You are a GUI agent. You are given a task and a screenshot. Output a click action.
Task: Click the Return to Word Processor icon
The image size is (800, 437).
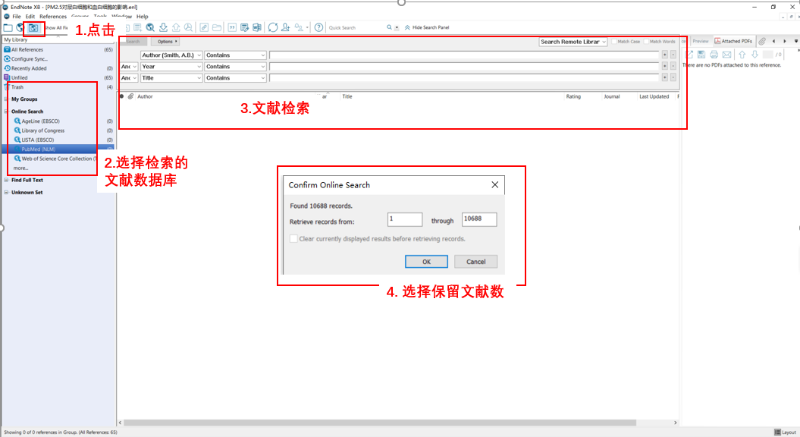pyautogui.click(x=257, y=27)
